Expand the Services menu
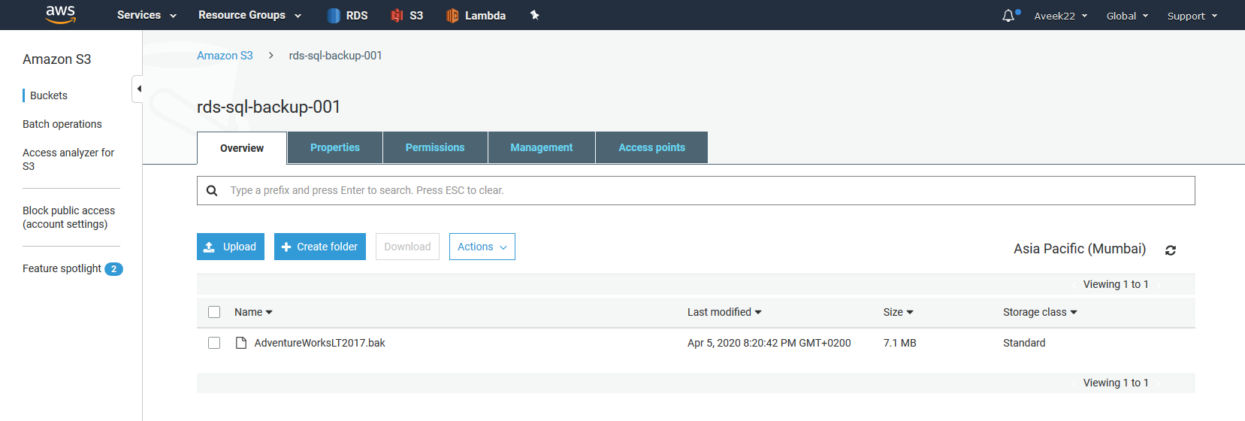 [147, 15]
